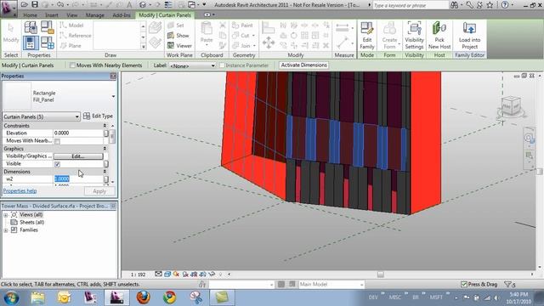Image resolution: width=544 pixels, height=306 pixels.
Task: Click the Steering Wheels navigation icon
Action: [x=529, y=139]
